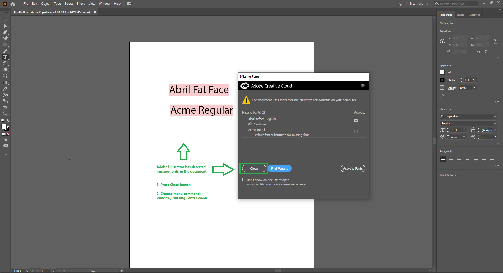Open the zoom level 88,09% dropdown
503x273 pixels.
click(x=27, y=271)
